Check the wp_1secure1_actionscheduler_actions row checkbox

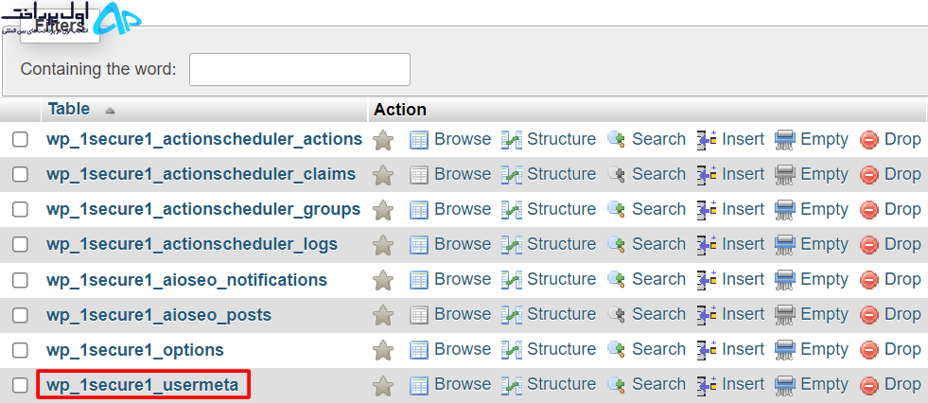coord(20,140)
